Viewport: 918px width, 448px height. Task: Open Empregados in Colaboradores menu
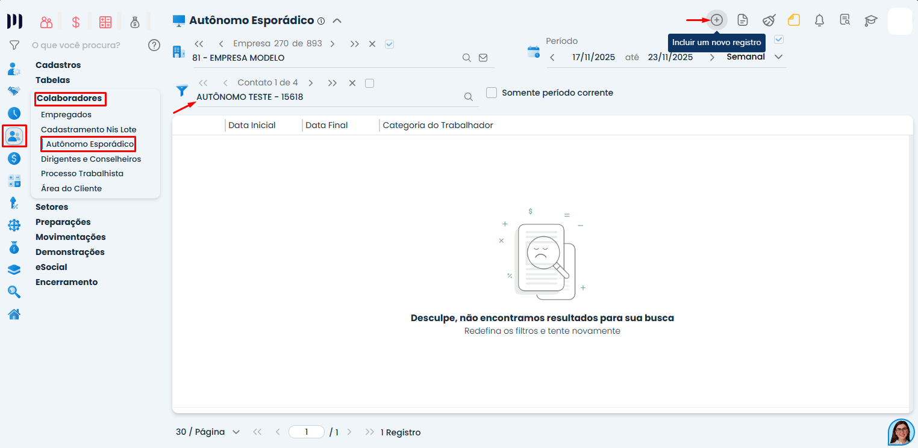(66, 114)
